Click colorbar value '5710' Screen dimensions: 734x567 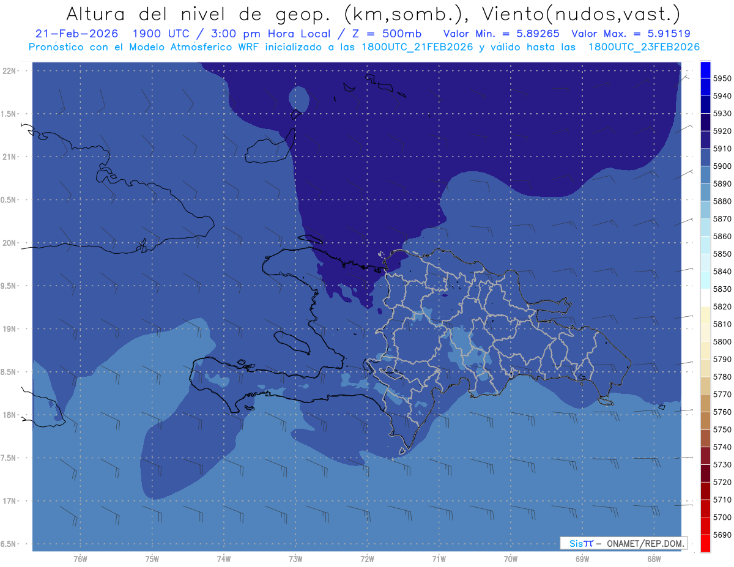[722, 500]
